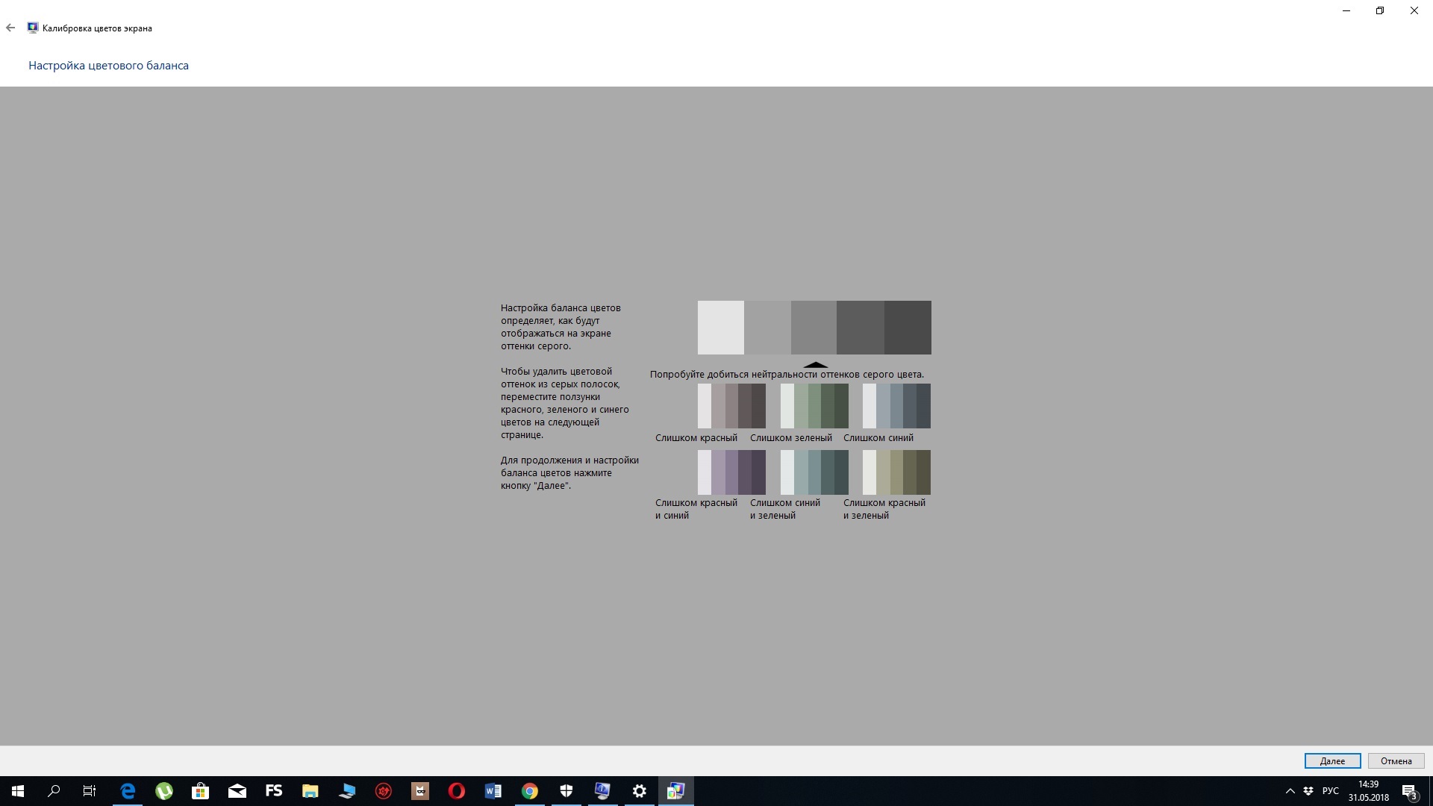Click the Отмена button
1433x806 pixels.
click(1396, 760)
